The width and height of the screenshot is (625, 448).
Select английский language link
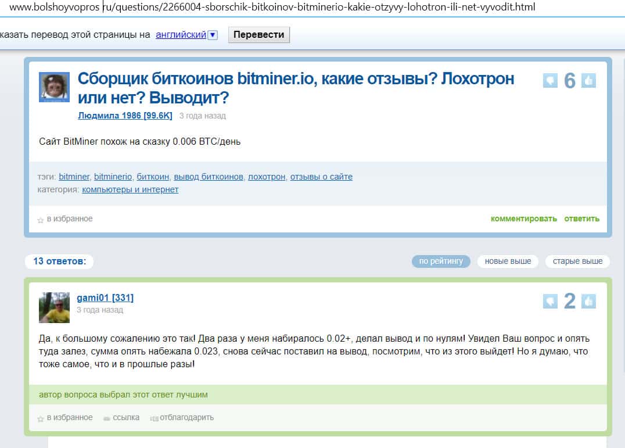click(x=181, y=35)
